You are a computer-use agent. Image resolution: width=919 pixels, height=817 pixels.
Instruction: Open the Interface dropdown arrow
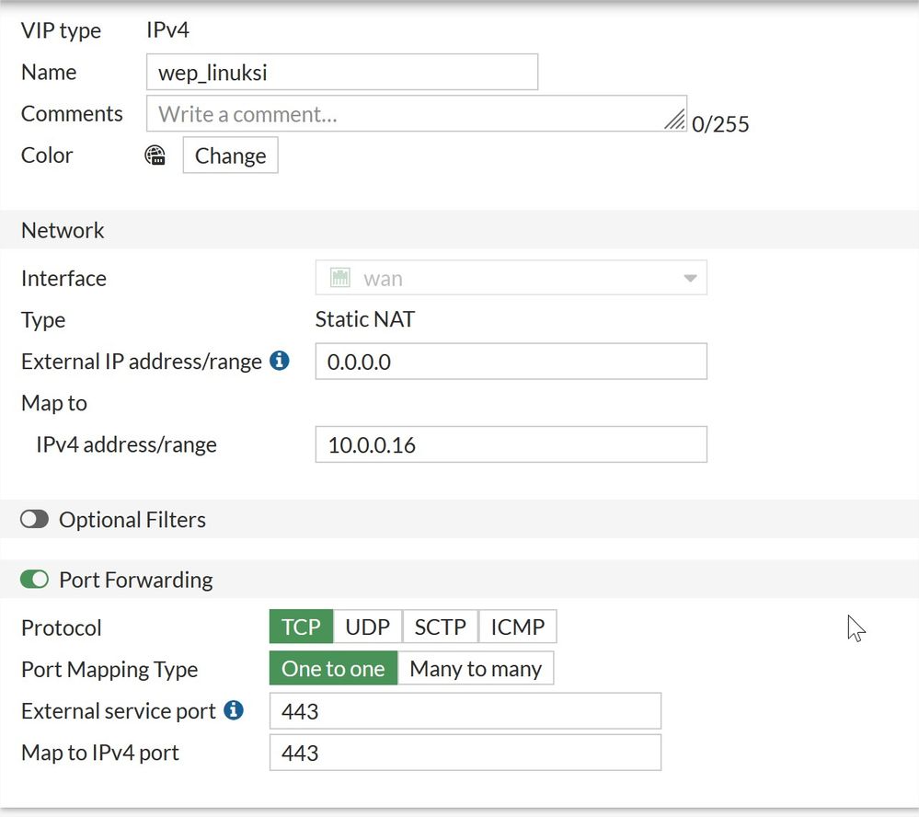(x=690, y=279)
